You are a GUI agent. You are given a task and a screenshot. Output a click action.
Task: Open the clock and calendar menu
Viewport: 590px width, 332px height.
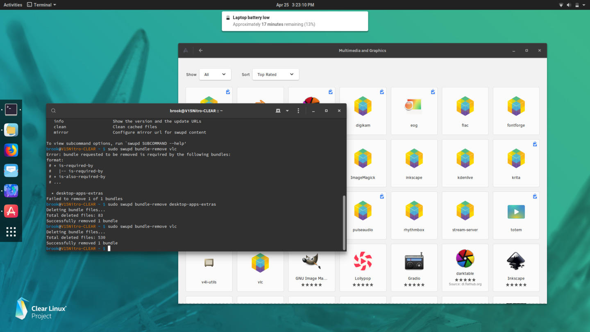(x=295, y=5)
